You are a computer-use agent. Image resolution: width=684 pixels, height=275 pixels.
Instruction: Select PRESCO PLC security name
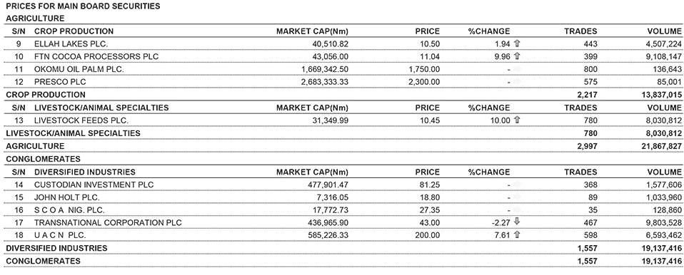pos(60,82)
